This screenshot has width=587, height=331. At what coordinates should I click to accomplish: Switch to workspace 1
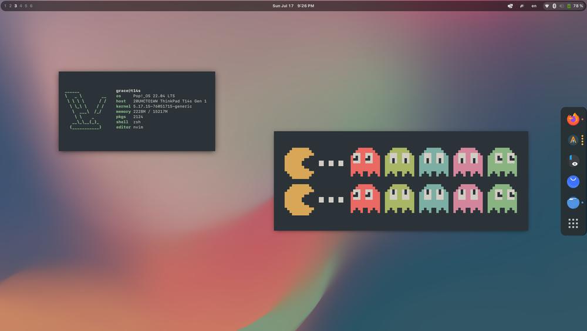coord(5,6)
